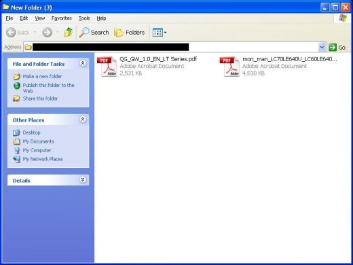Screen dimensions: 353x265
Task: Click Share this folder link
Action: [40, 99]
